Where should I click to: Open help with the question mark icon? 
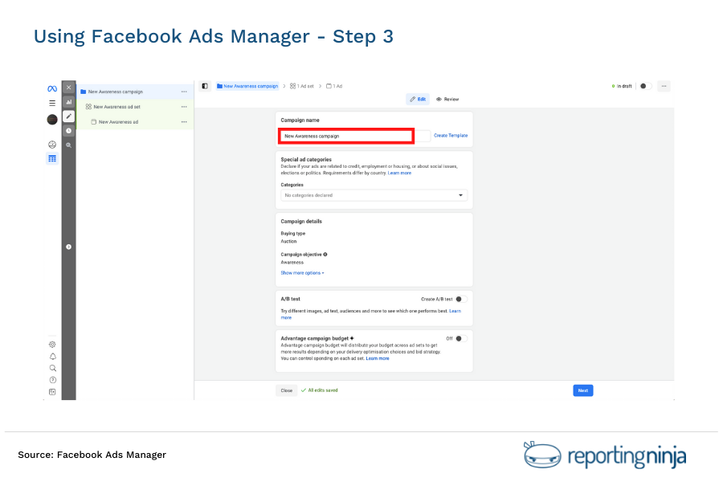click(52, 379)
